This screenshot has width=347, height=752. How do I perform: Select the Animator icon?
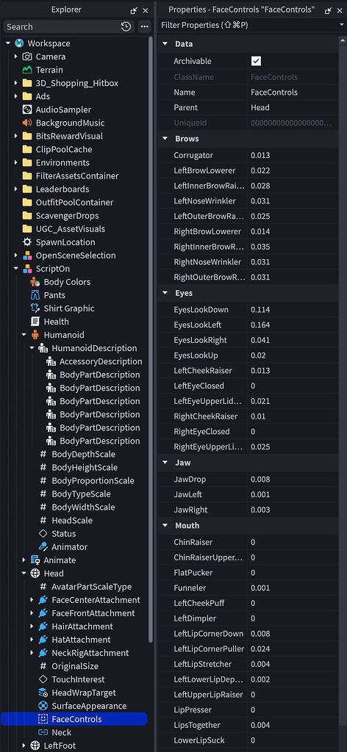point(43,546)
